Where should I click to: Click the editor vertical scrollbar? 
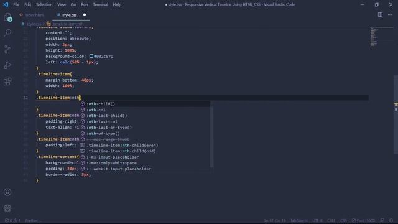(x=396, y=114)
